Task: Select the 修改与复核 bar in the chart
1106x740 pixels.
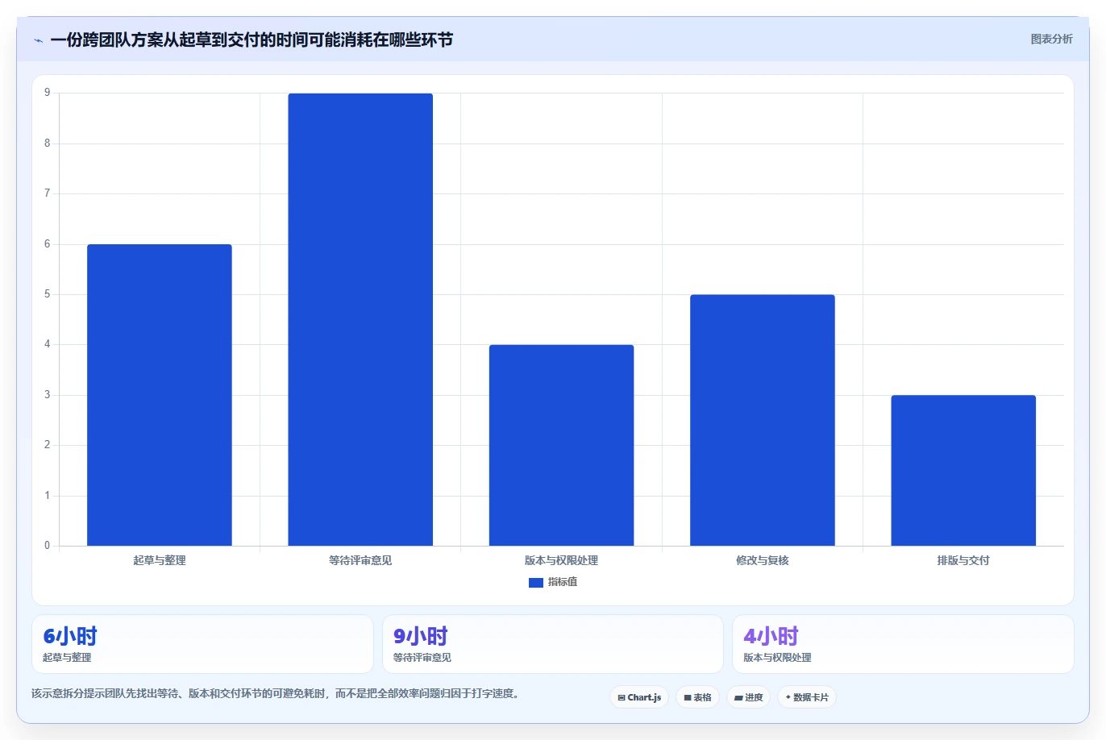Action: click(763, 420)
